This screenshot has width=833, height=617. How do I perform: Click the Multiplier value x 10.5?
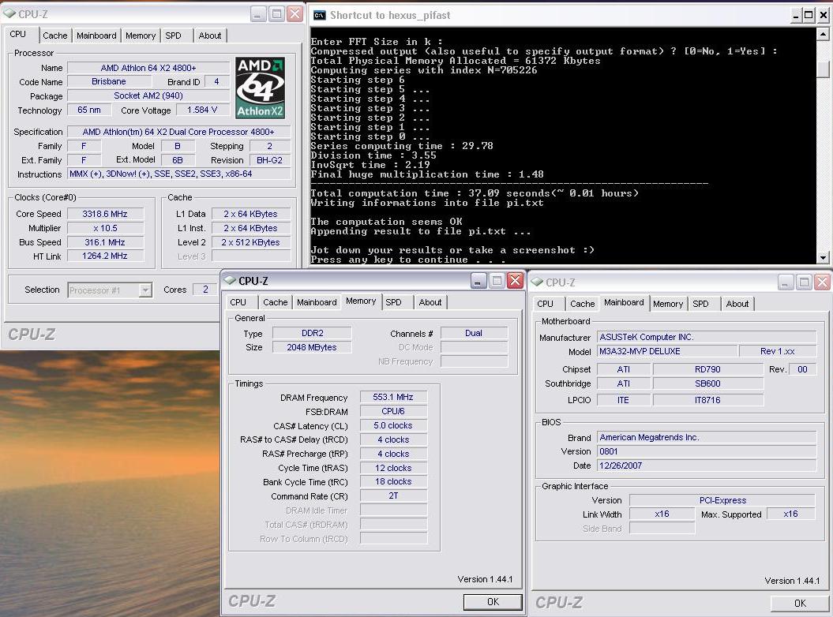(x=105, y=228)
